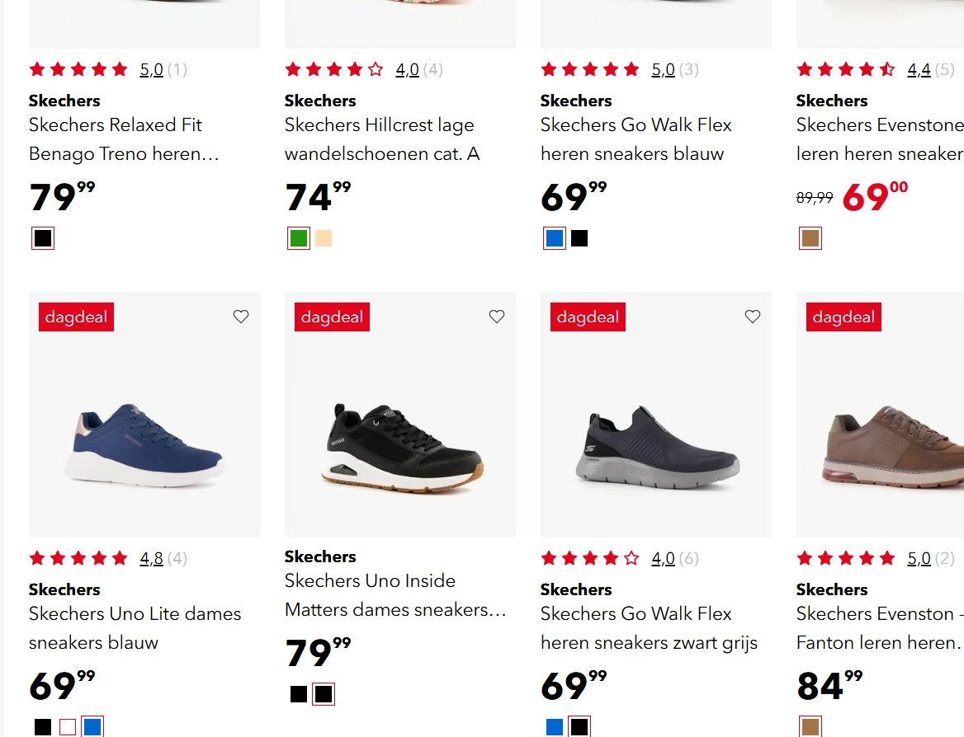Select the blue swatch under Go Walk Flex blauw
Image resolution: width=964 pixels, height=737 pixels.
click(x=554, y=237)
